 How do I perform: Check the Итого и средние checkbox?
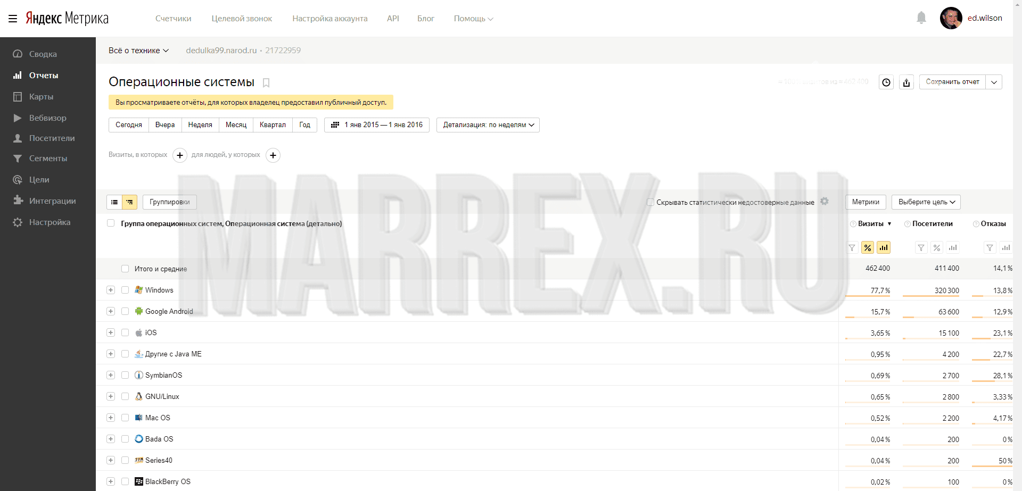tap(125, 269)
